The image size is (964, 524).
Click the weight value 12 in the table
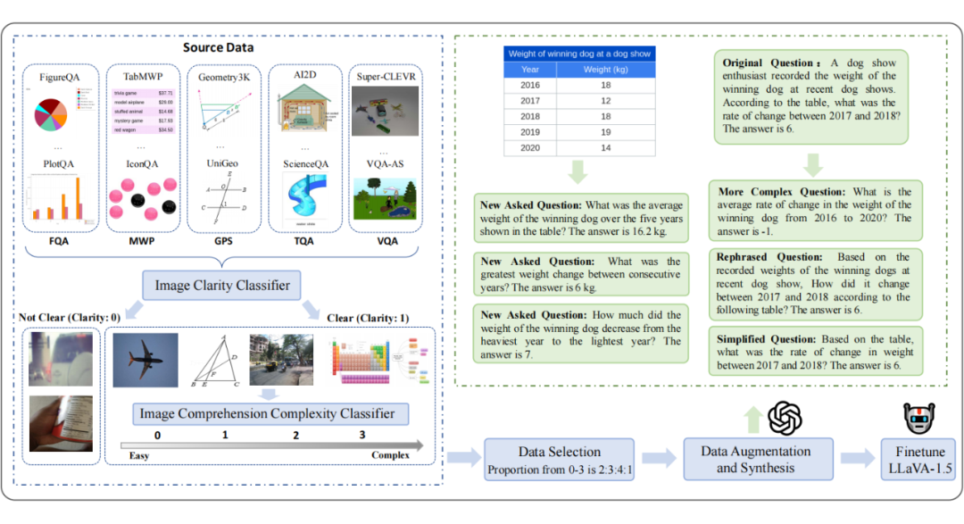pyautogui.click(x=605, y=100)
